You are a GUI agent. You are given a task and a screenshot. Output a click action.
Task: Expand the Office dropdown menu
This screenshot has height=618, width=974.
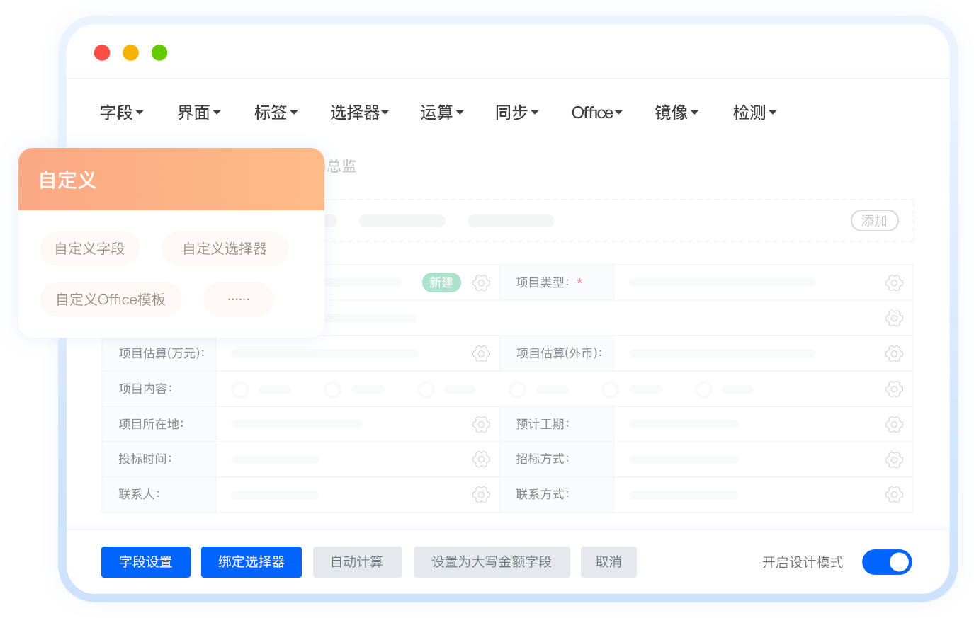pos(596,113)
